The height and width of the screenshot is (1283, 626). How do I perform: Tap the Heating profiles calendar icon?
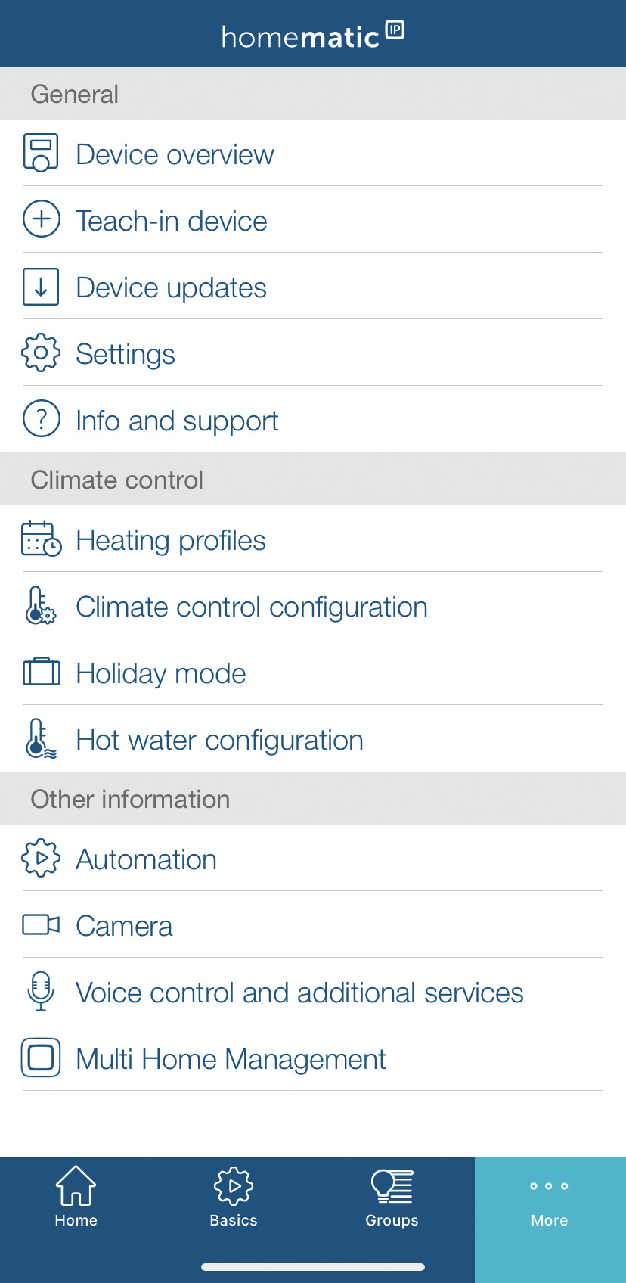(41, 539)
